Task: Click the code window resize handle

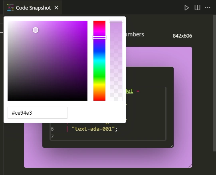Action: pos(172,146)
